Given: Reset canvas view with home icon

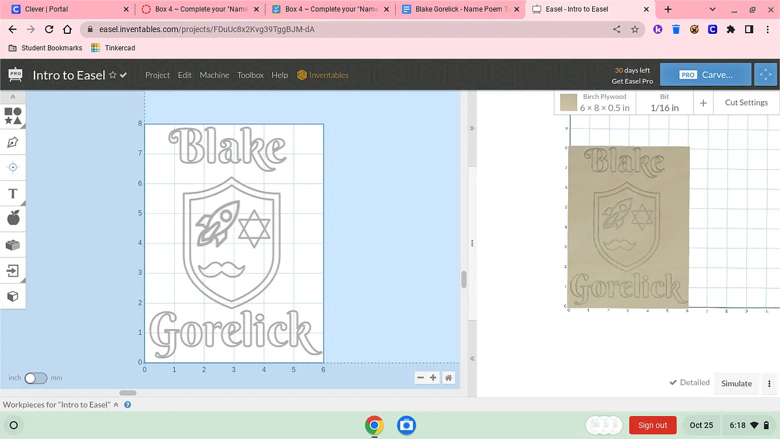Looking at the screenshot, I should point(448,378).
